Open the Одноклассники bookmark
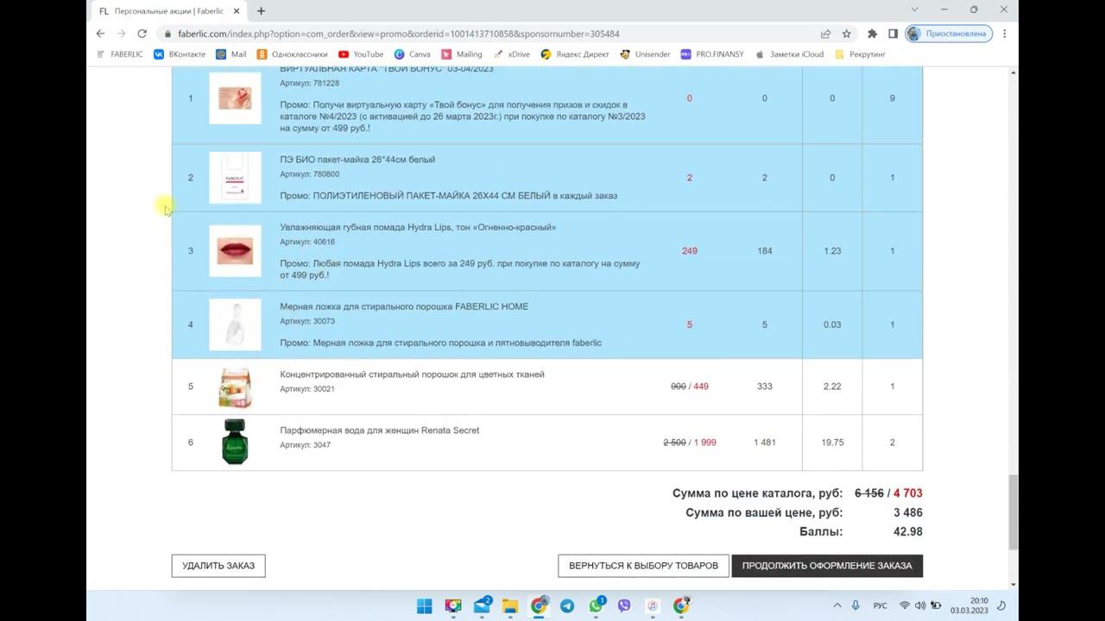Viewport: 1105px width, 621px height. [x=292, y=54]
